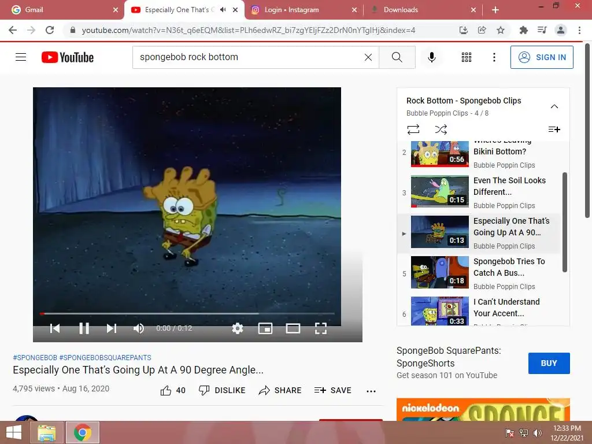592x444 pixels.
Task: Switch to the Gmail tab
Action: click(64, 10)
